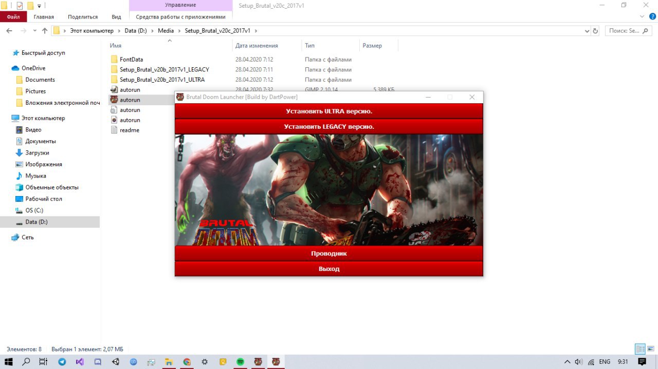The image size is (658, 369).
Task: Open Изображения in sidebar
Action: 44,164
